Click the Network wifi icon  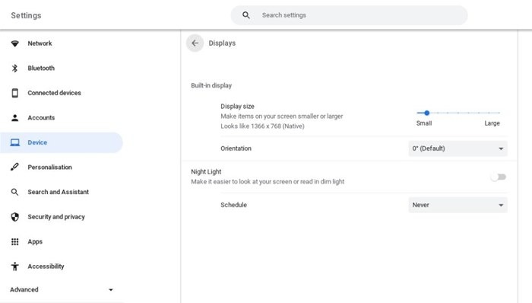[x=14, y=43]
